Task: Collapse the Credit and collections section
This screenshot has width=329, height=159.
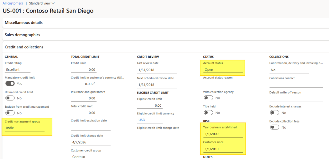Action: [24, 47]
